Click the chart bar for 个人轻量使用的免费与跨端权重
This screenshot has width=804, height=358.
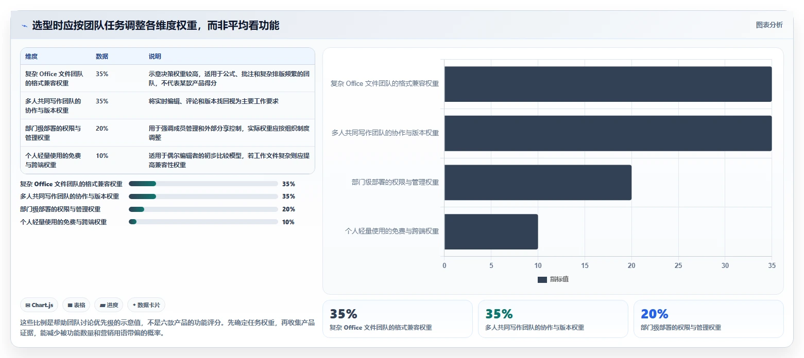click(x=491, y=231)
